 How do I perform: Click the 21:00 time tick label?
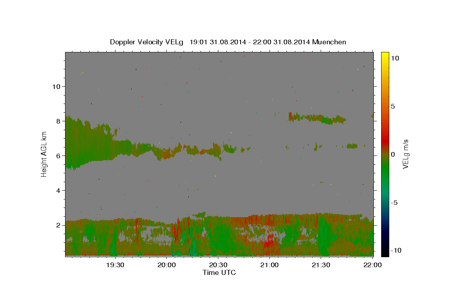(269, 265)
